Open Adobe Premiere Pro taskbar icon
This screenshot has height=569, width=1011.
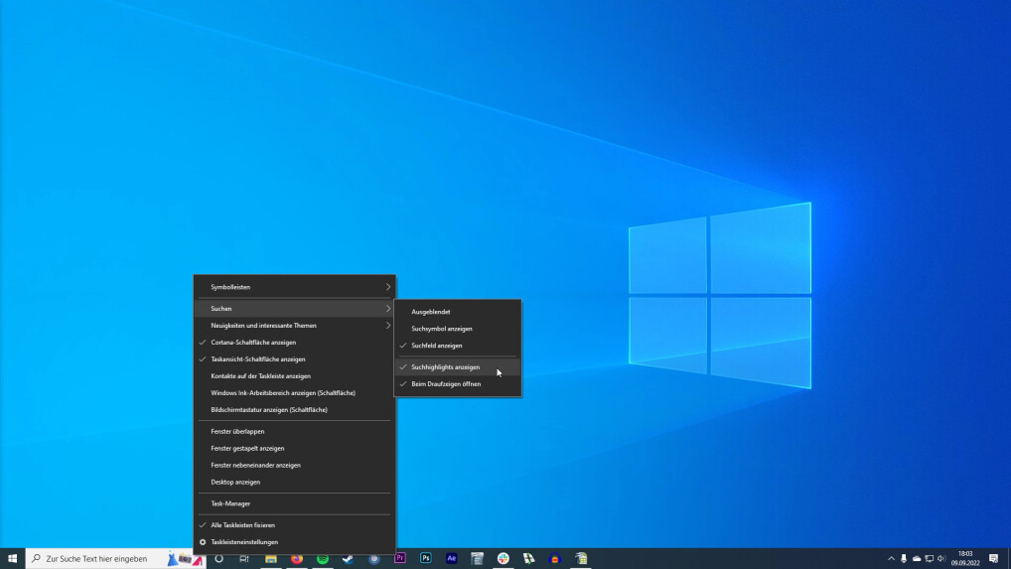click(400, 559)
